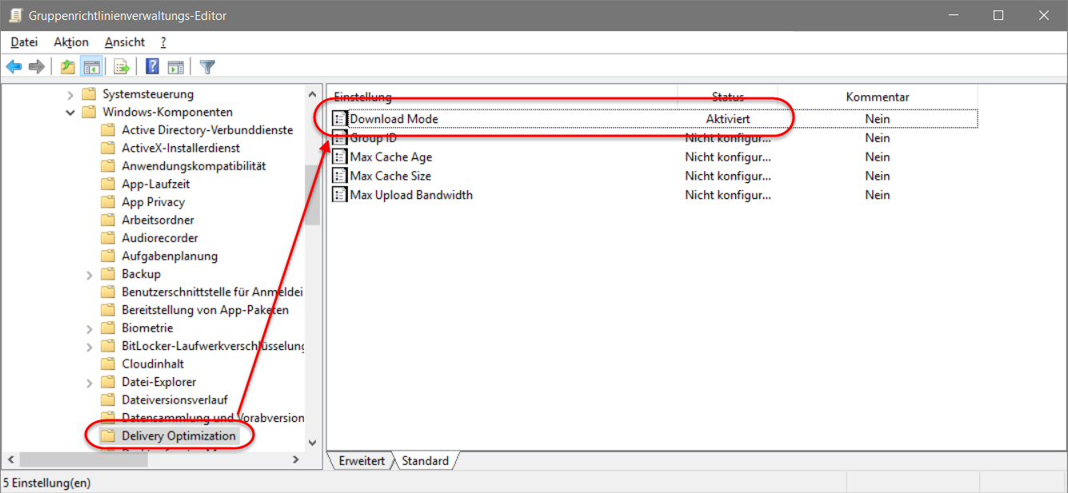
Task: Toggle the action pane toolbar icon
Action: tap(176, 66)
